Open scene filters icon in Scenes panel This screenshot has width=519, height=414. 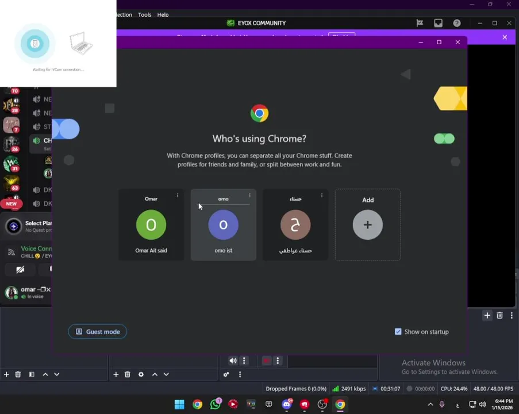pyautogui.click(x=32, y=374)
